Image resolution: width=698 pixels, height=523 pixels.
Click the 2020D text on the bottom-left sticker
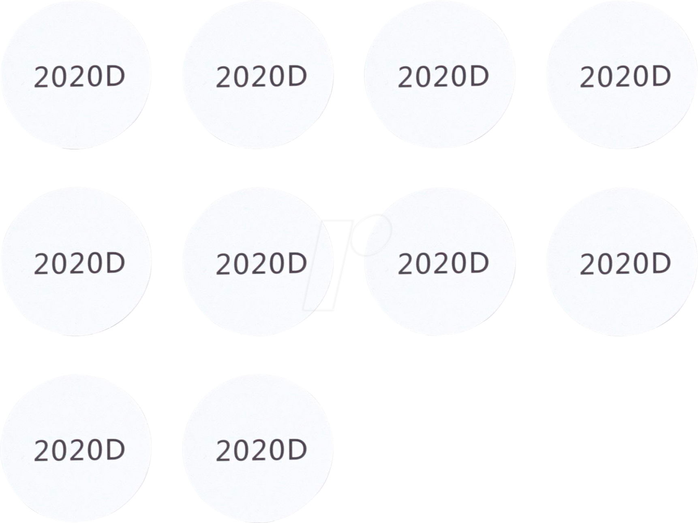pyautogui.click(x=79, y=450)
